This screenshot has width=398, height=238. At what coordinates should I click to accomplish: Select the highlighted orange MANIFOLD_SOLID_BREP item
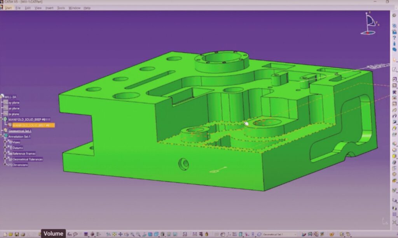[x=33, y=125]
